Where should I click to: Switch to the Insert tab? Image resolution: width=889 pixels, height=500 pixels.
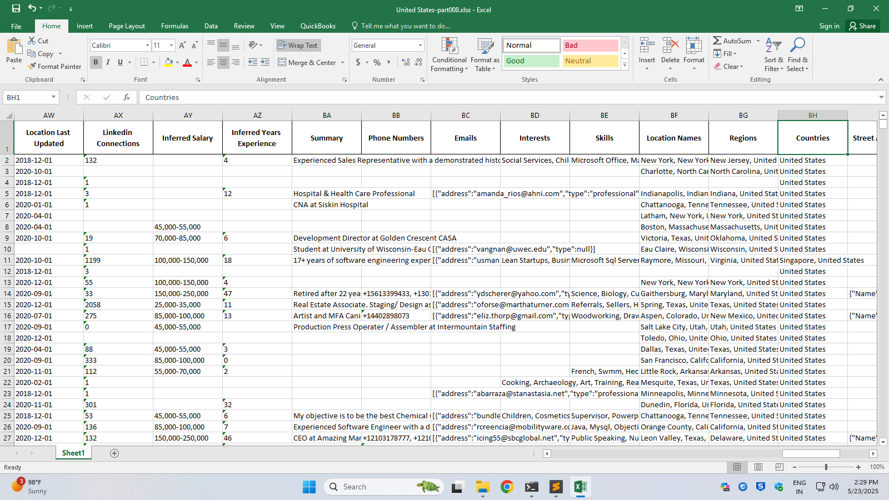click(84, 26)
